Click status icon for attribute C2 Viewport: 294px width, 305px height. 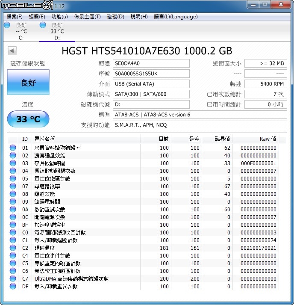[x=13, y=248]
